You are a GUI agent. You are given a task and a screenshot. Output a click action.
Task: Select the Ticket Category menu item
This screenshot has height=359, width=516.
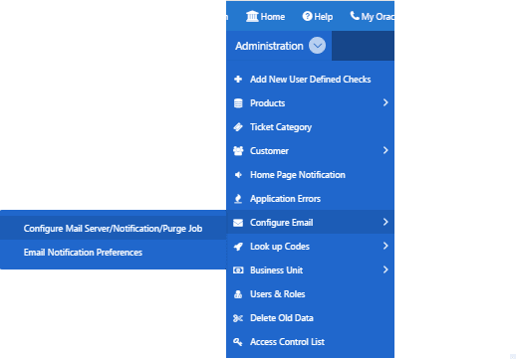tap(310, 127)
